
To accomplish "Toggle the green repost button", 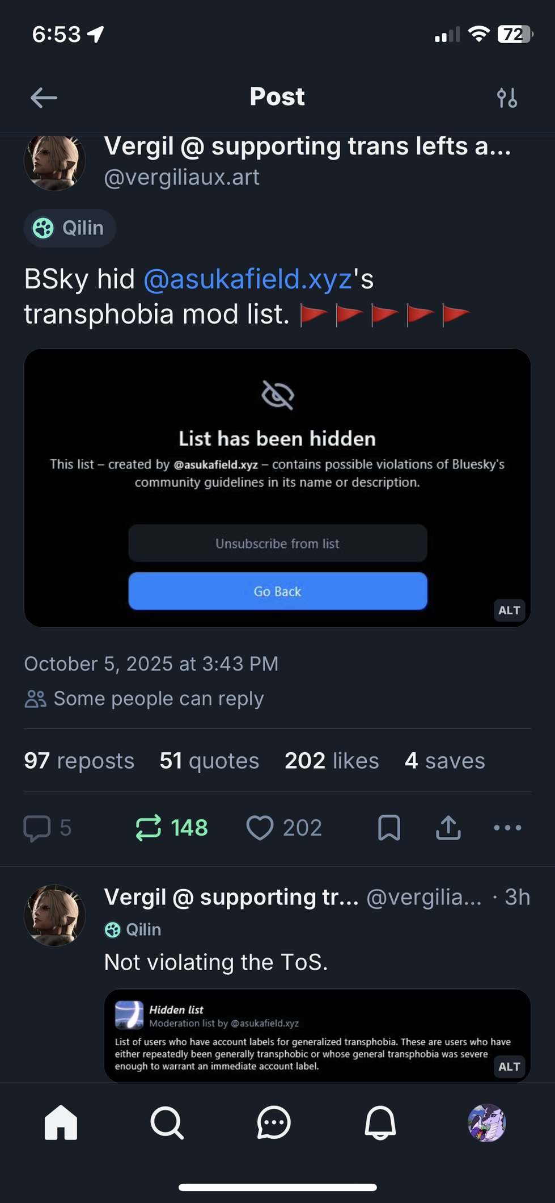I will coord(150,828).
